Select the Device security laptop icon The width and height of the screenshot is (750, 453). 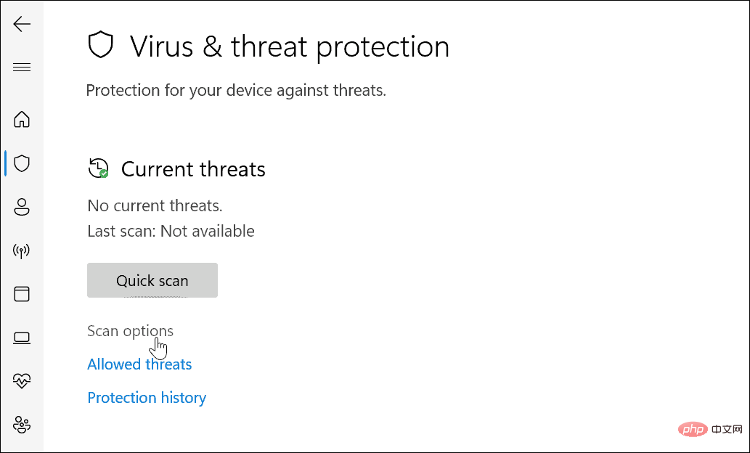tap(22, 338)
